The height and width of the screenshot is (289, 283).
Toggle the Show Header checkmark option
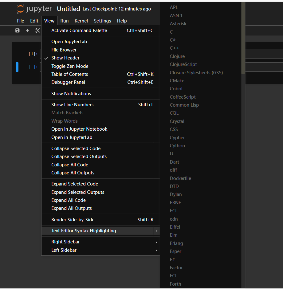point(65,58)
